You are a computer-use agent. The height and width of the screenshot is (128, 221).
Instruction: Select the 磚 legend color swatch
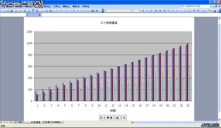pyautogui.click(x=108, y=118)
